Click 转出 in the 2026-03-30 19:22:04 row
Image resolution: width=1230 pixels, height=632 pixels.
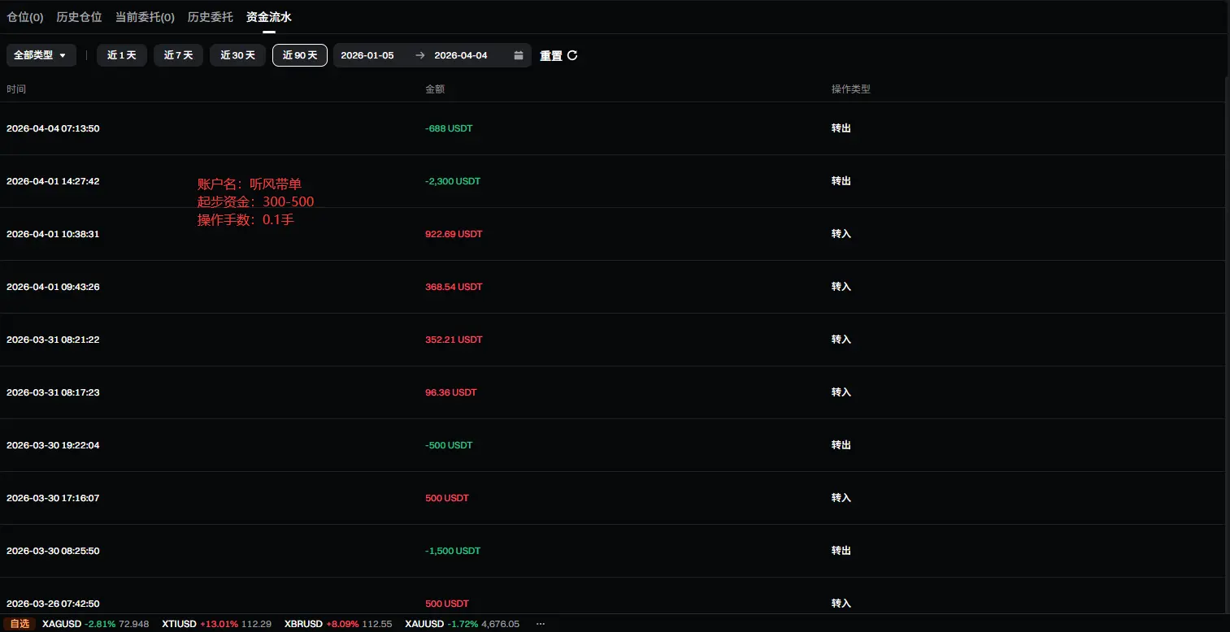(x=841, y=445)
